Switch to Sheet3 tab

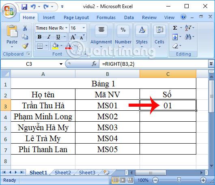87,172
